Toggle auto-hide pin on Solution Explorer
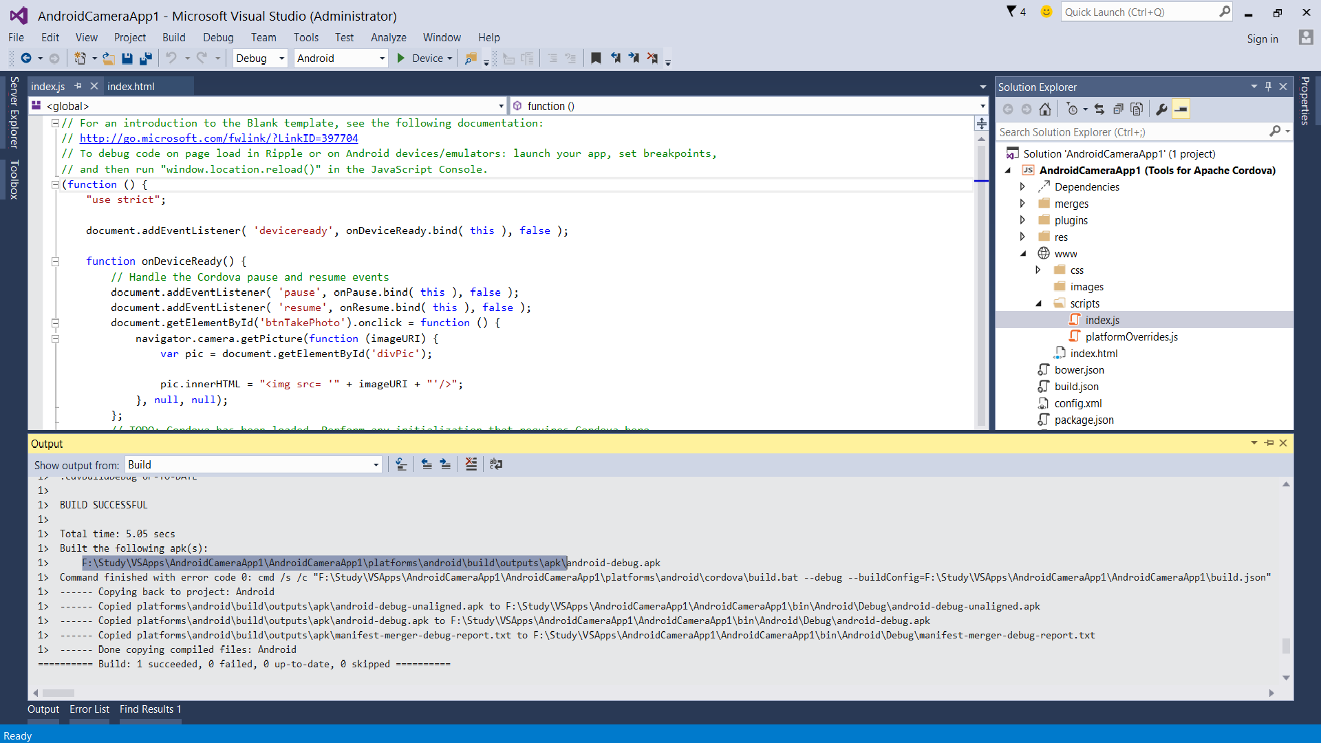The image size is (1321, 743). coord(1268,87)
